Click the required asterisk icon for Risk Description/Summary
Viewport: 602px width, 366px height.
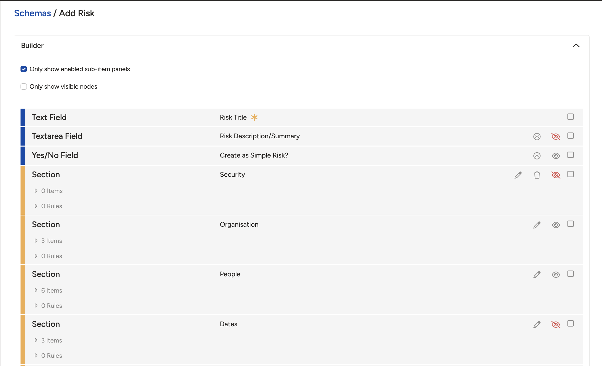pos(537,137)
